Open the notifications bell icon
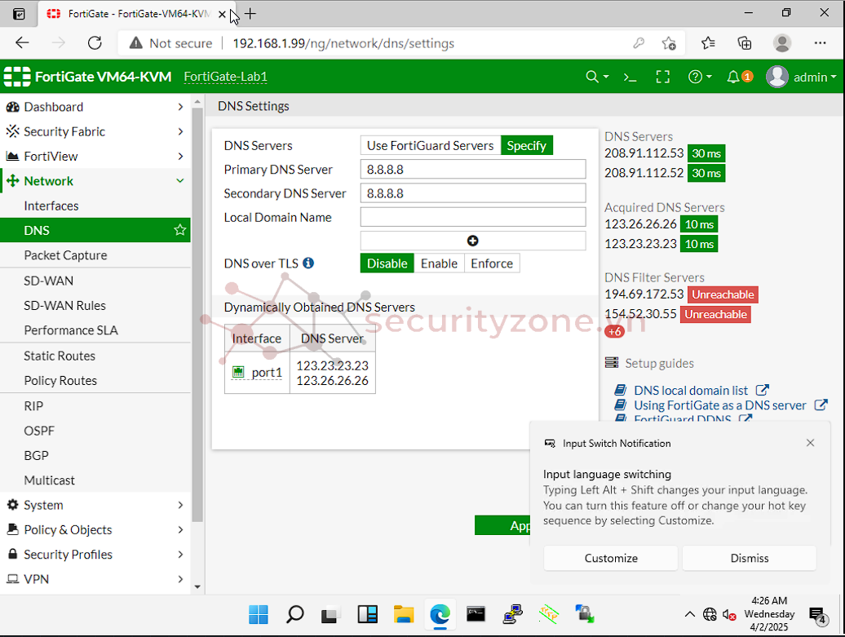 pyautogui.click(x=733, y=77)
